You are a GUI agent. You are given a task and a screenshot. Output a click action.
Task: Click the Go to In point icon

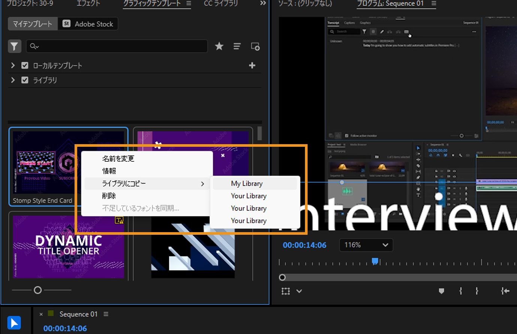point(505,291)
